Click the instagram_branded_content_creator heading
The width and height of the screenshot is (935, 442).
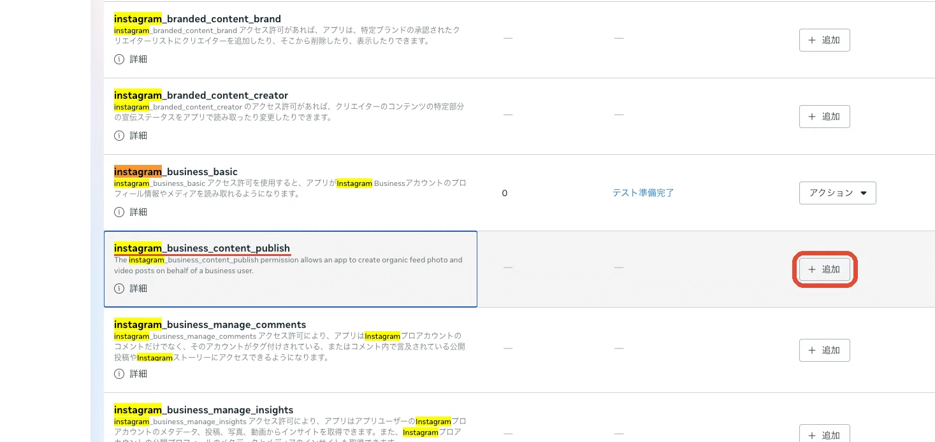point(201,96)
